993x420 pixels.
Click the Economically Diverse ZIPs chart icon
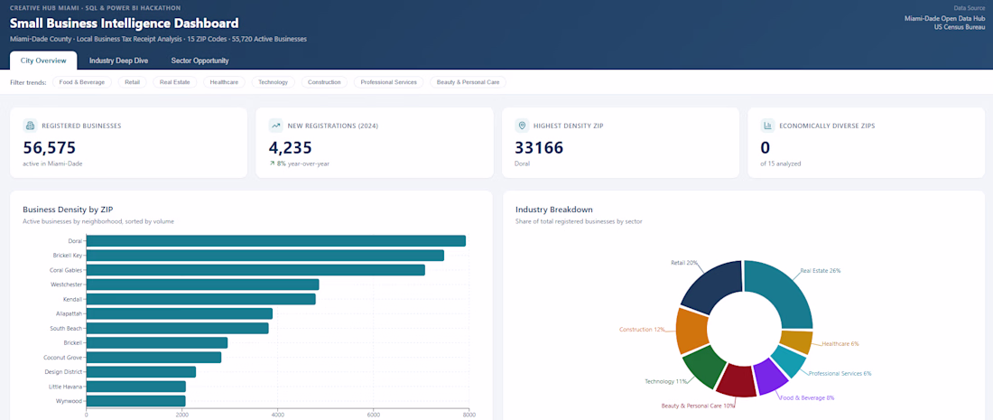767,126
